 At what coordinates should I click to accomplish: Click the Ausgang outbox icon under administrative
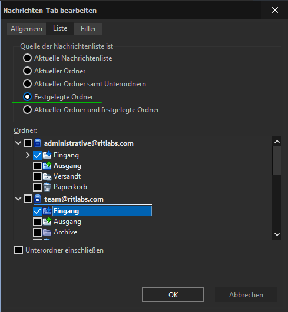tap(47, 166)
